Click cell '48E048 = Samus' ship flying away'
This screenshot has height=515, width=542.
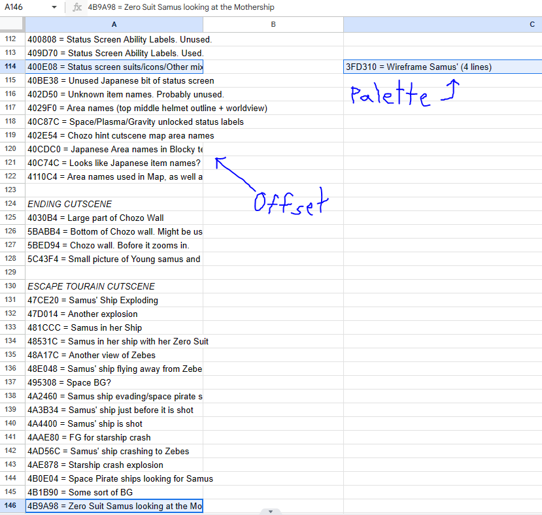(114, 369)
